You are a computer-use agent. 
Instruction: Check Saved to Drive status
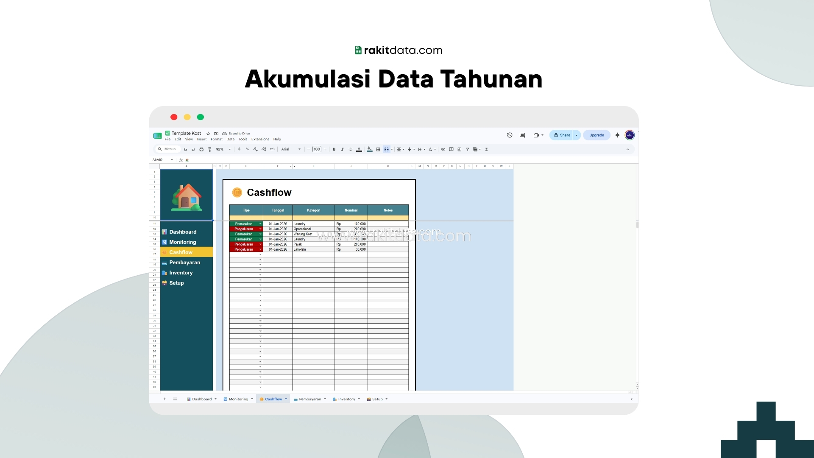[x=236, y=134]
